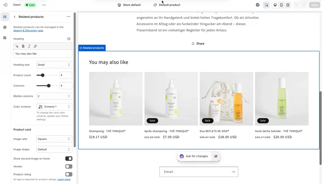Collapse Related products with back chevron
Image resolution: width=322 pixels, height=184 pixels.
(15, 17)
